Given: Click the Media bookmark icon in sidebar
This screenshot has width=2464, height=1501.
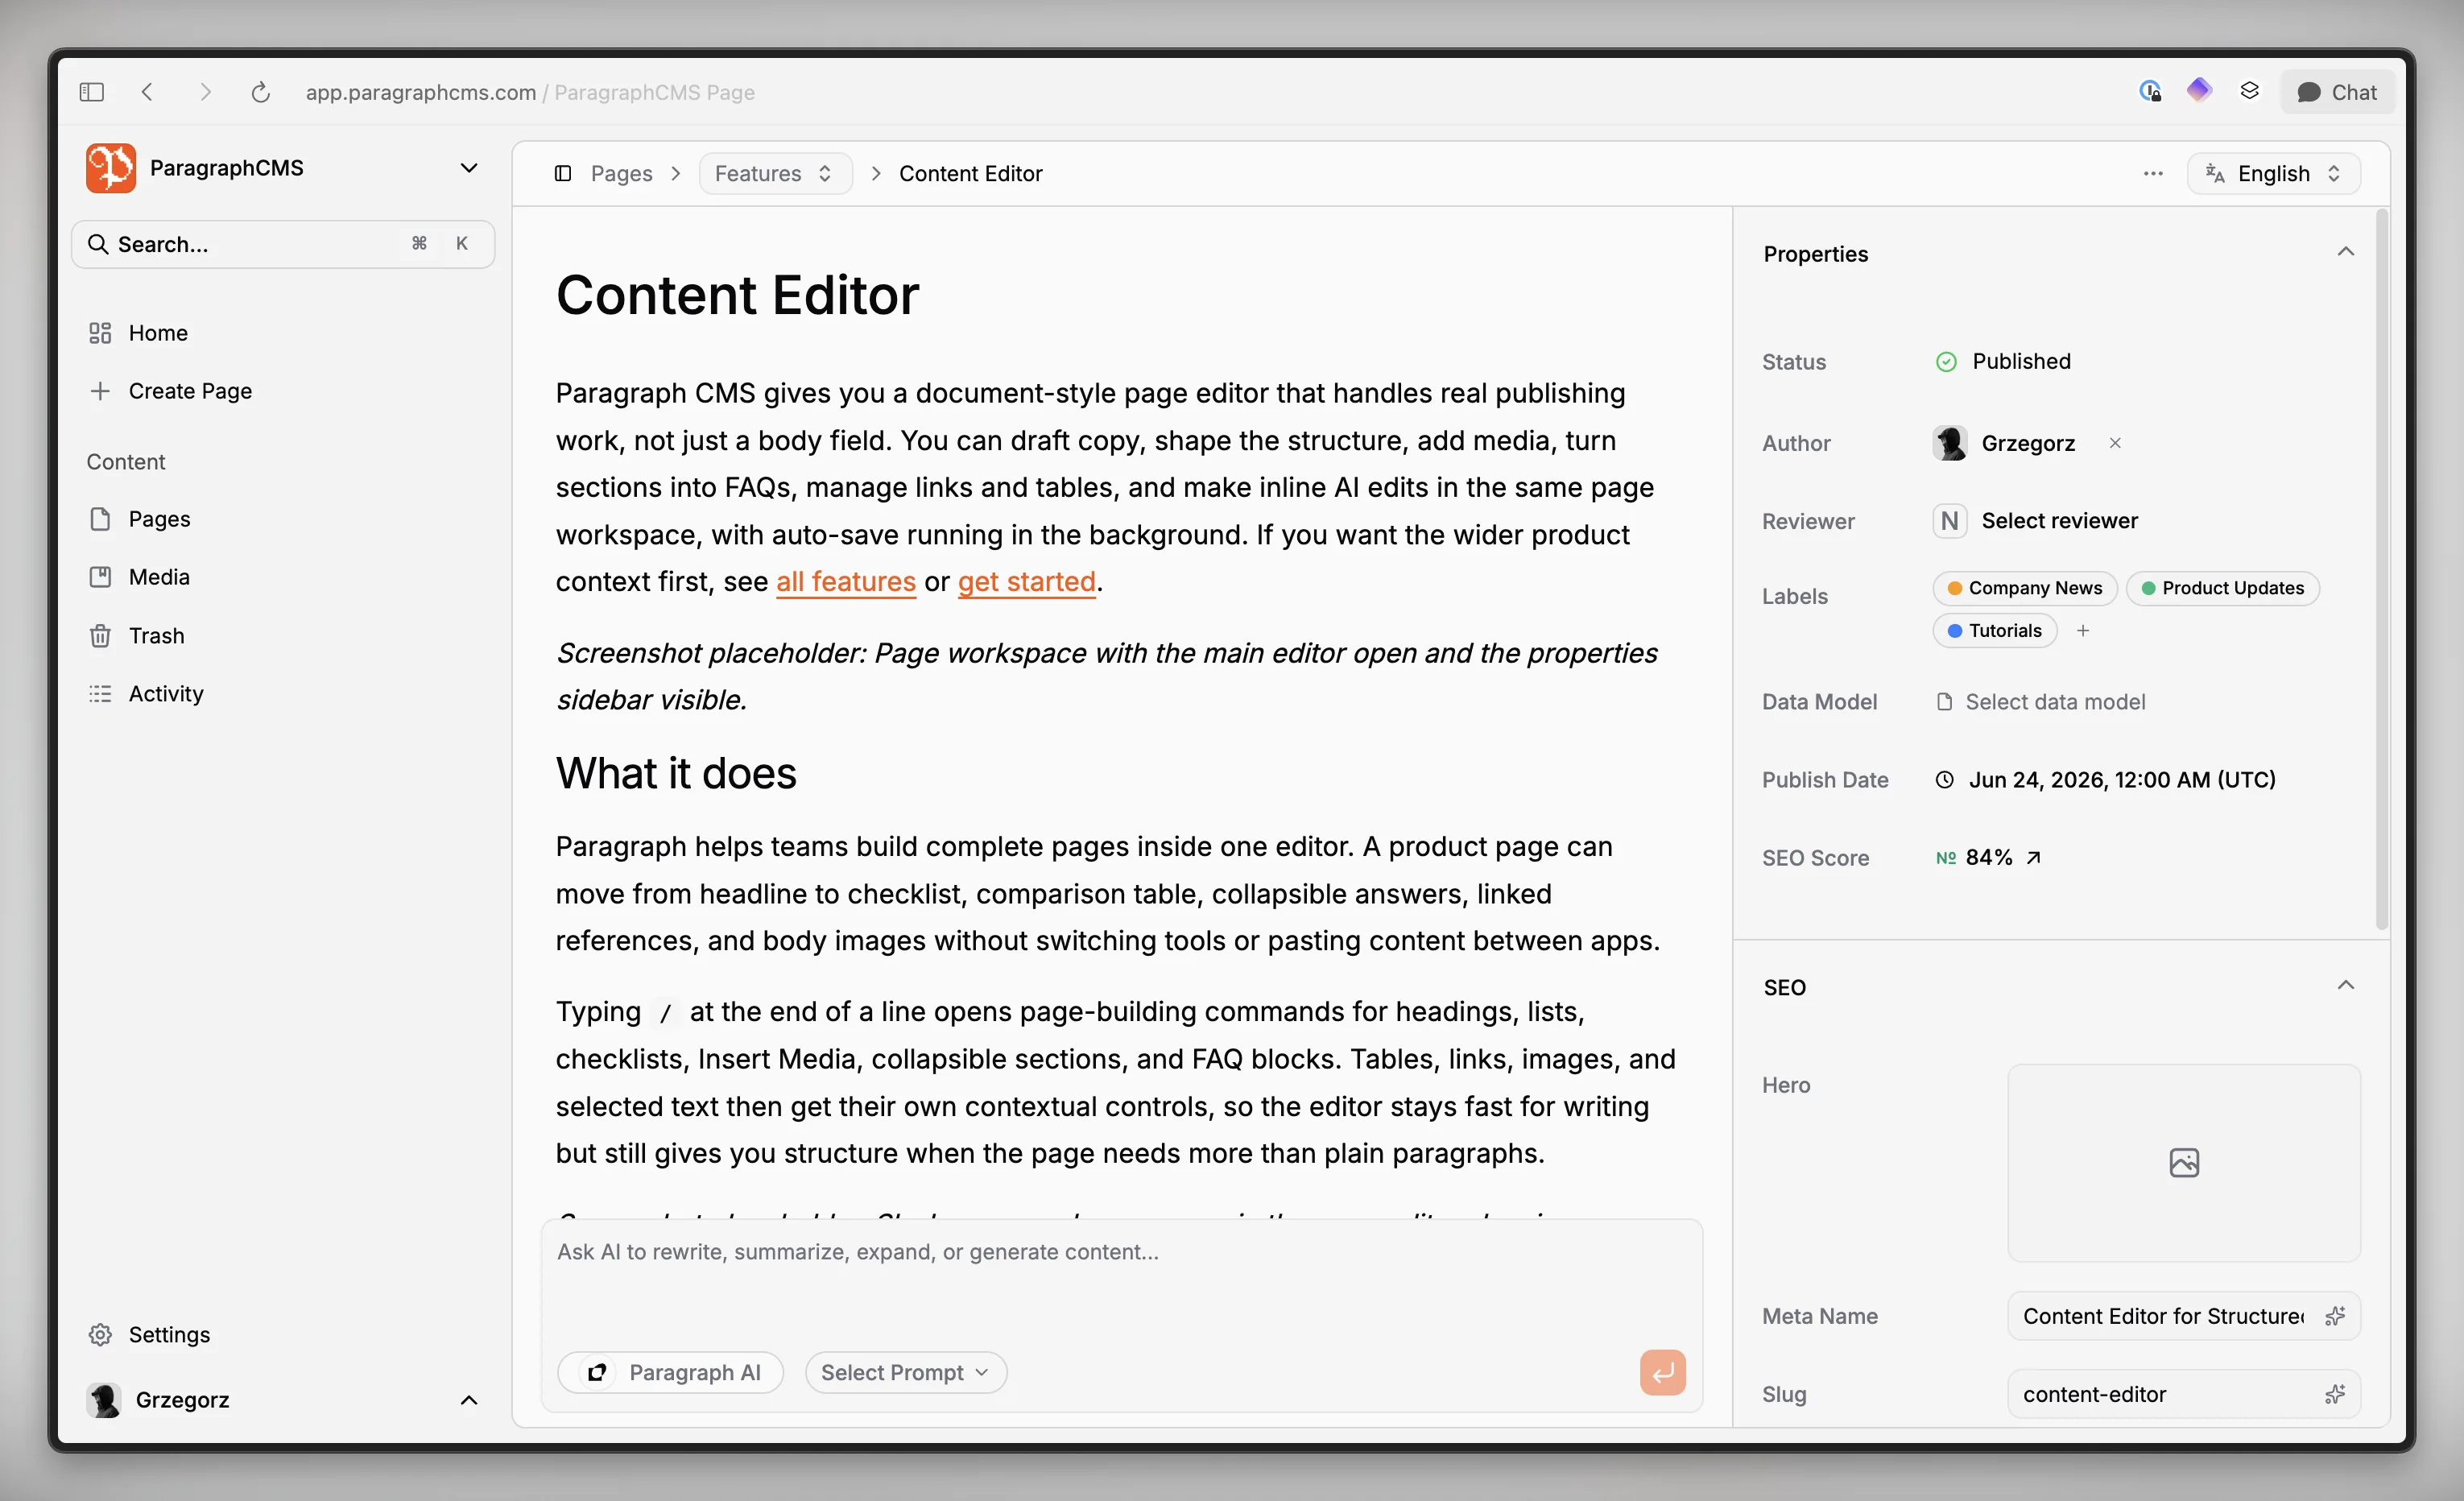Looking at the screenshot, I should [x=100, y=577].
